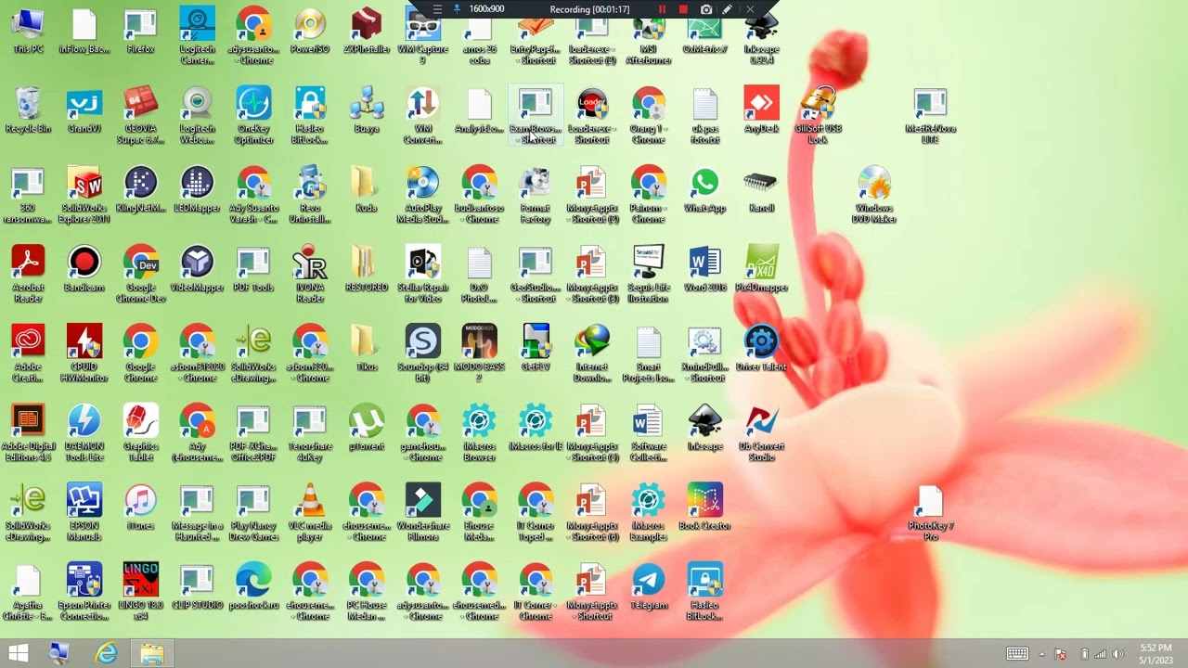Select the CPUID HWMonitor icon
Screen dimensions: 1188x668
[84, 354]
